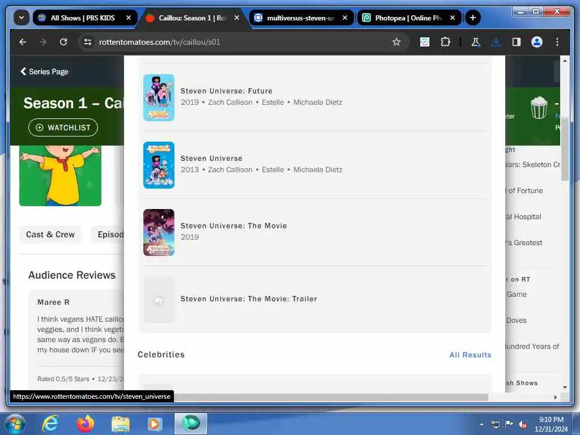Open the Cast & Crew tab
Image resolution: width=580 pixels, height=435 pixels.
[50, 234]
